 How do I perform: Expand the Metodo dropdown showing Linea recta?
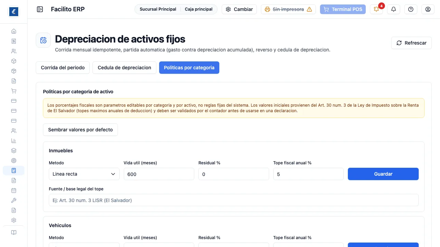84,174
